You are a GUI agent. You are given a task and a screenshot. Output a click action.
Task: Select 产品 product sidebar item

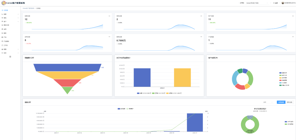(5, 37)
